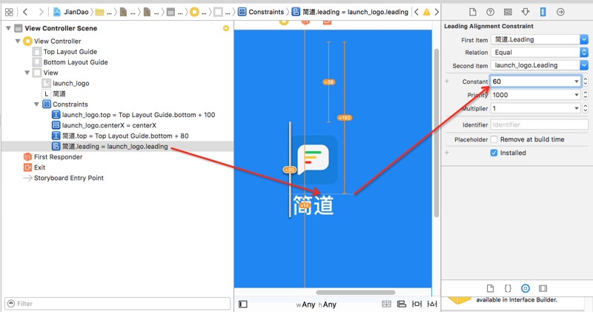Click the yellow warning triangle icon
The height and width of the screenshot is (312, 593).
(427, 12)
